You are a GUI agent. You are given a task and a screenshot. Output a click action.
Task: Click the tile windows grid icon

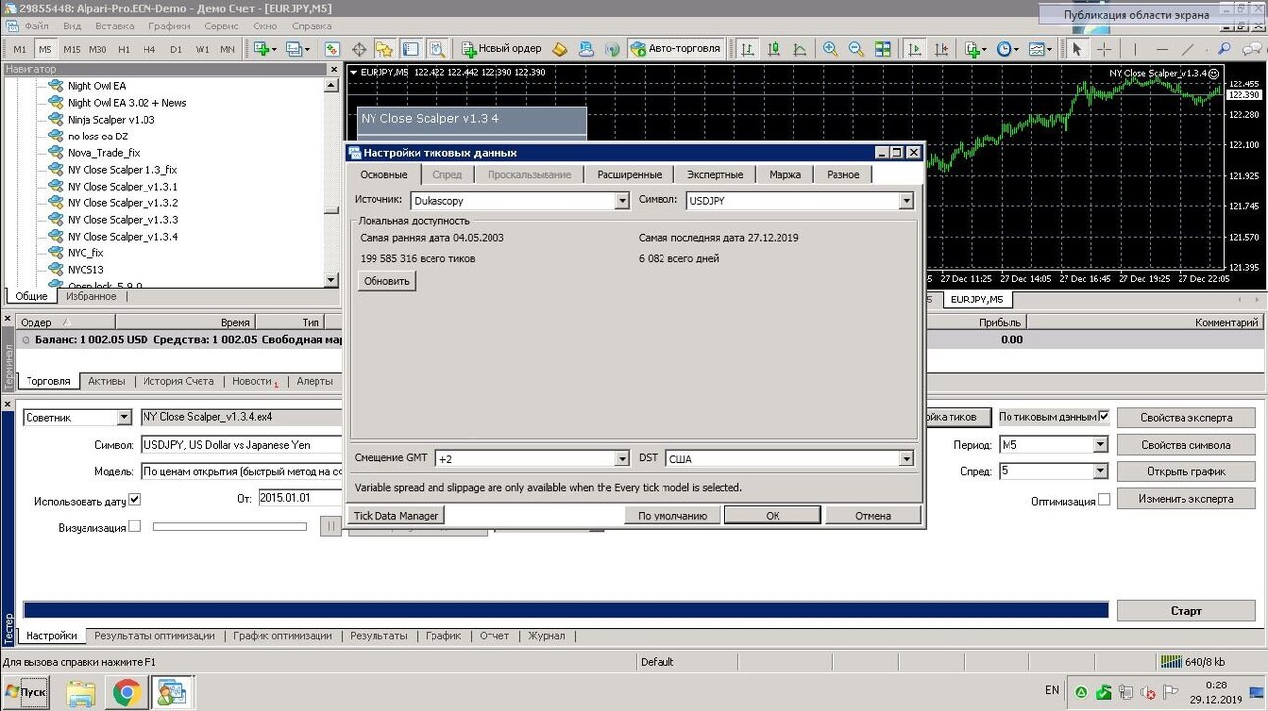point(883,48)
